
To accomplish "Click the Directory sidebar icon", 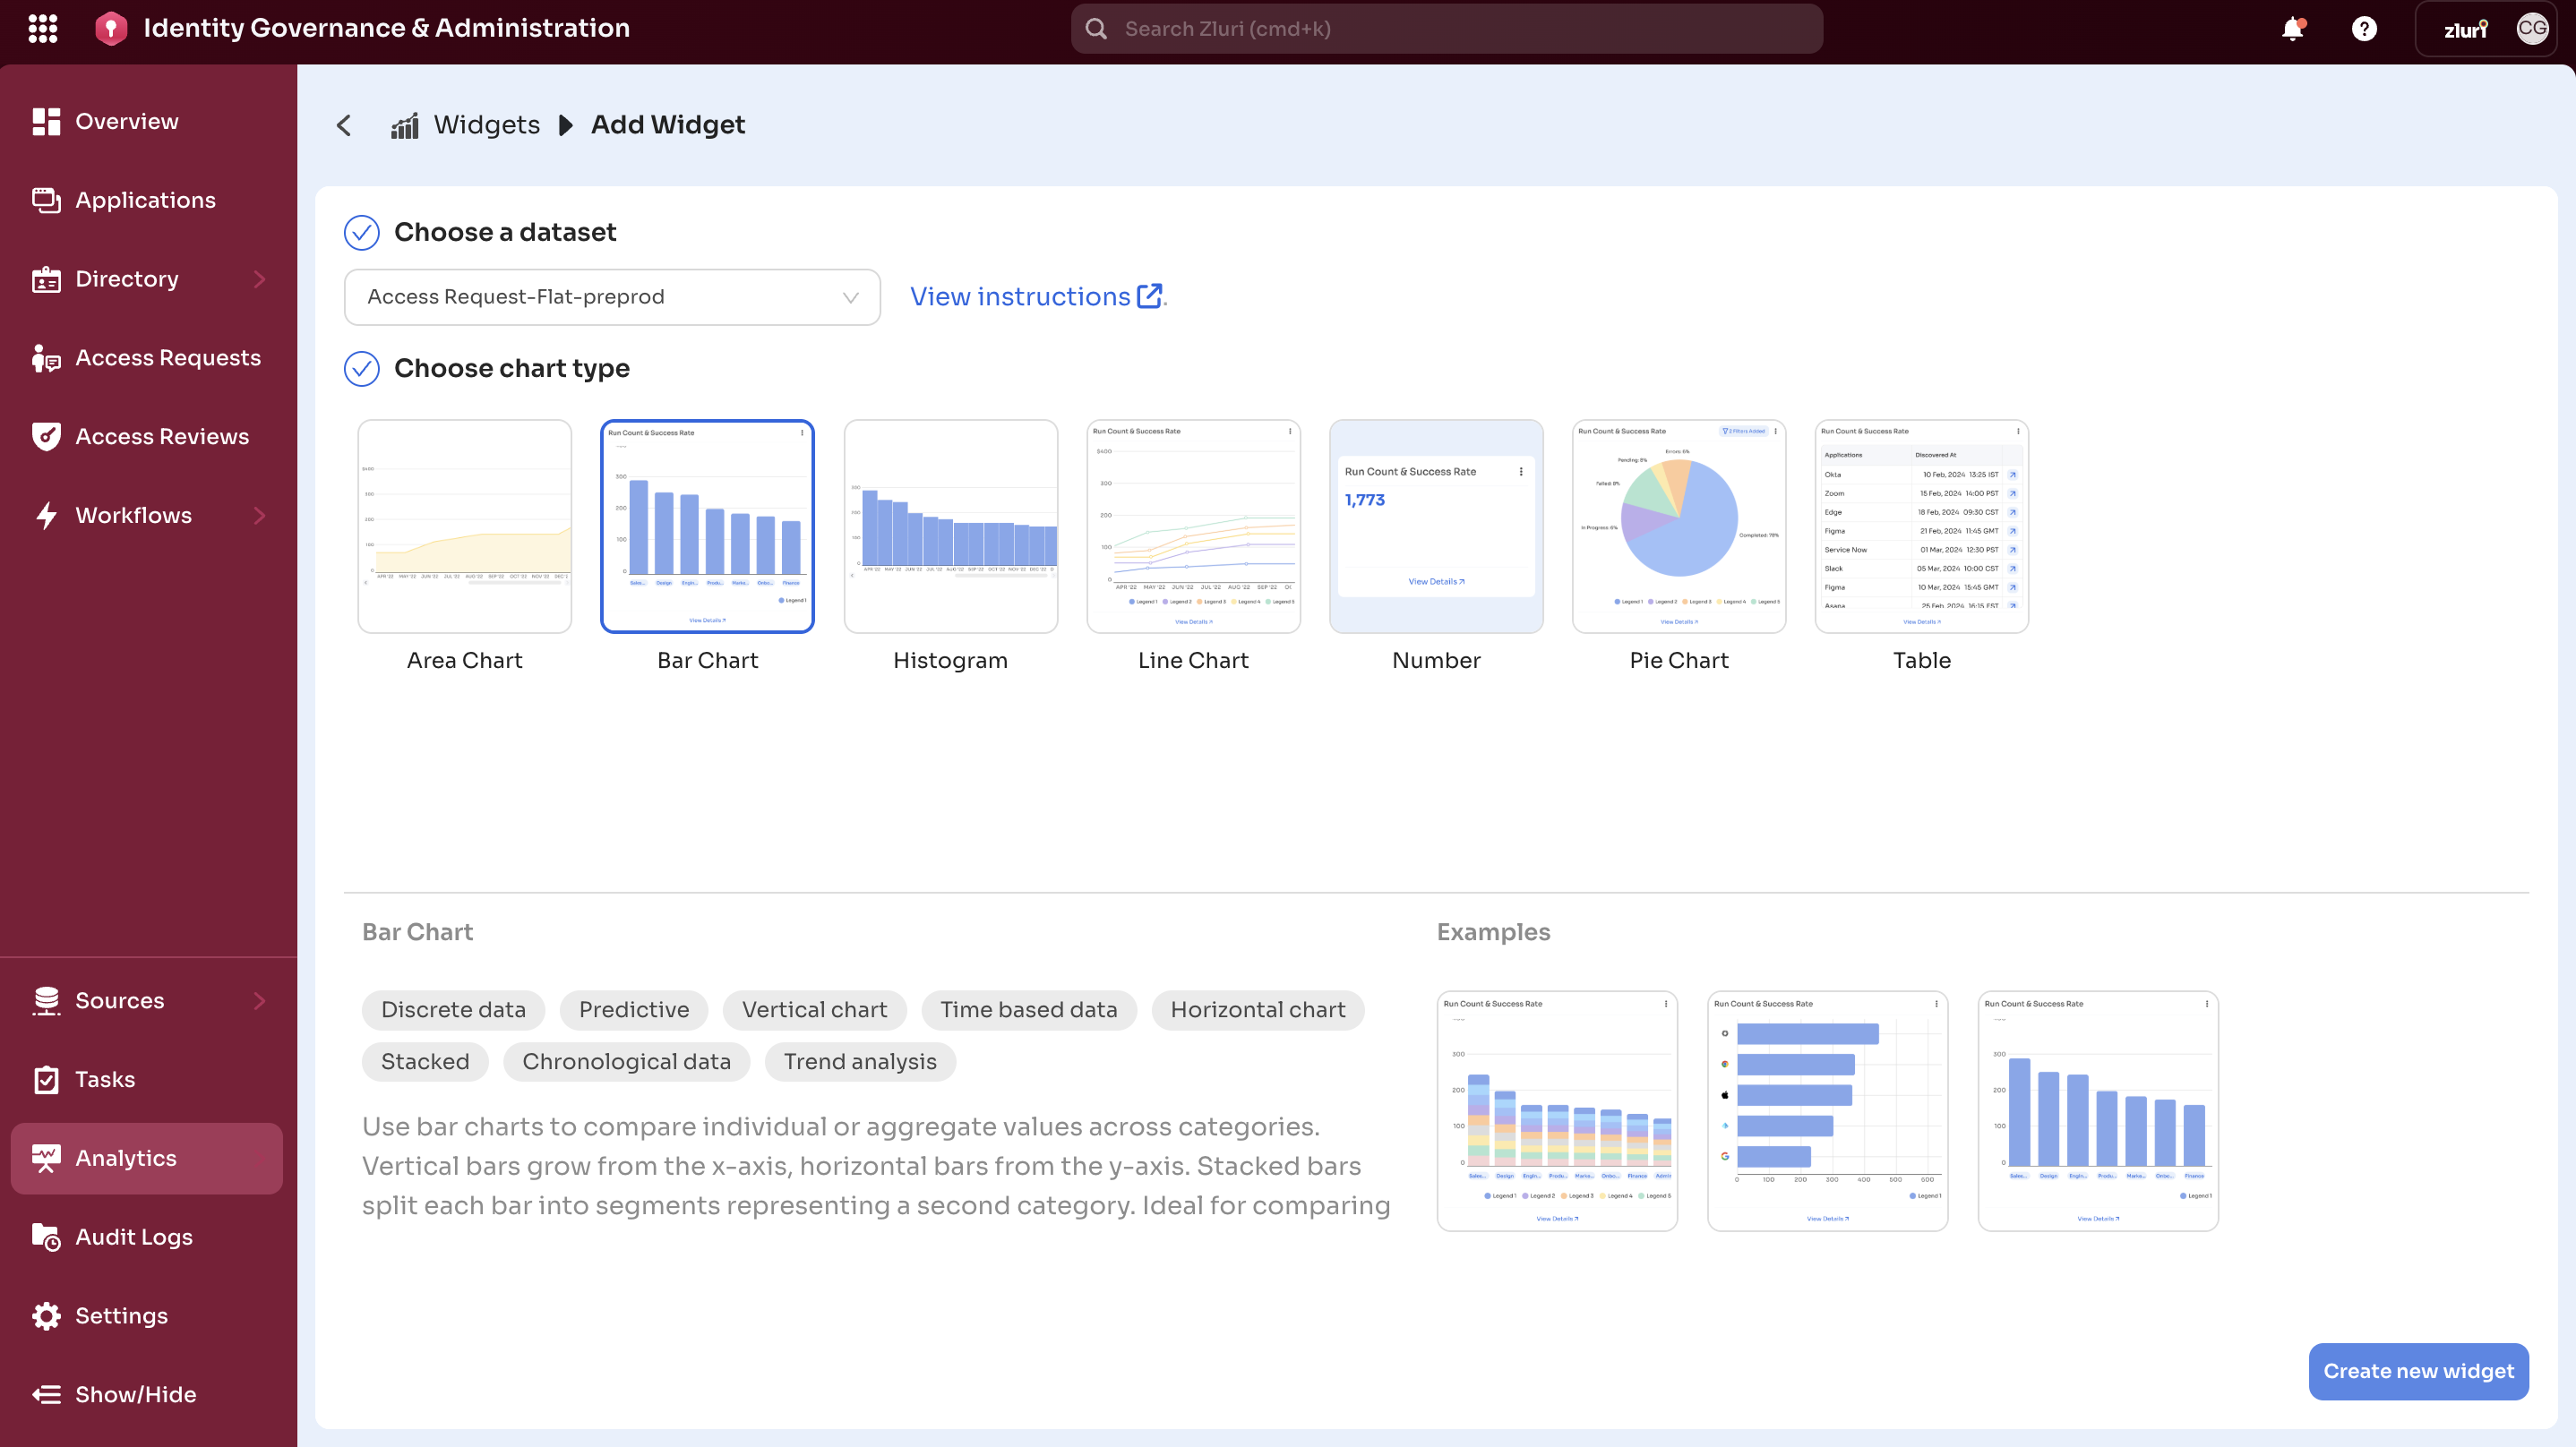I will tap(46, 279).
